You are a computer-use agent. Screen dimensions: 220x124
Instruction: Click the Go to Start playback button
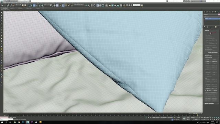point(202,117)
